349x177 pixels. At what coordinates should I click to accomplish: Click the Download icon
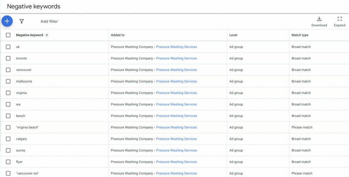coord(319,19)
